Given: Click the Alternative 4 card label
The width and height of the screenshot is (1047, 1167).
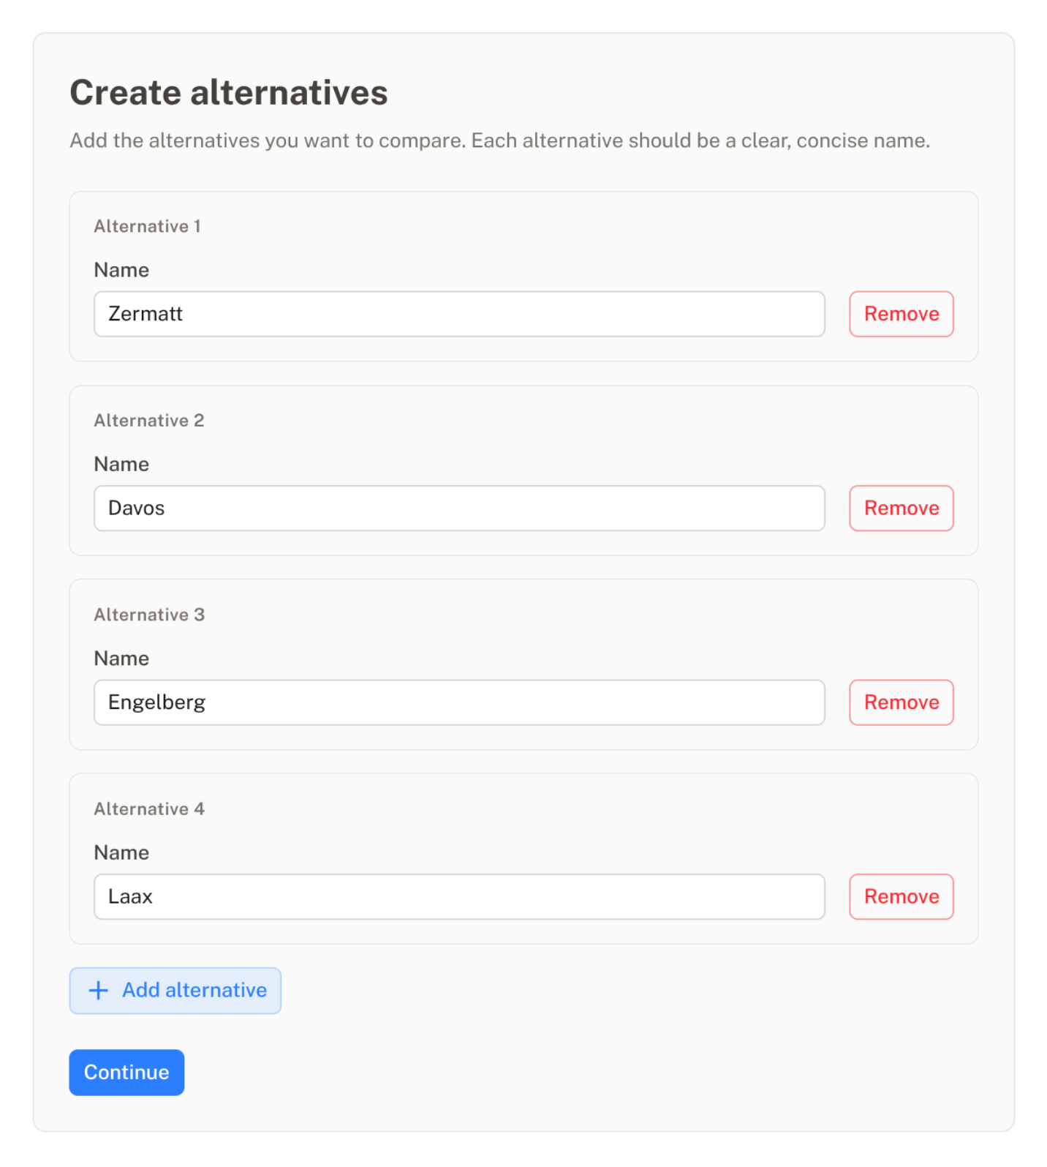Looking at the screenshot, I should pos(148,808).
